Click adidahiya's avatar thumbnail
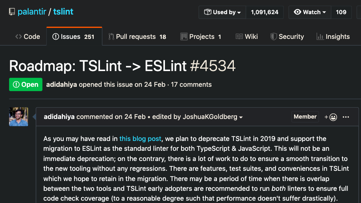The height and width of the screenshot is (203, 361). [19, 117]
